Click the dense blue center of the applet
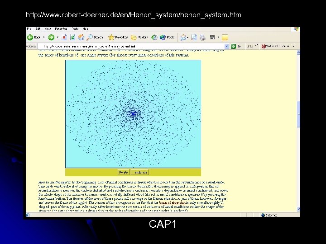Viewport: 326px width, 244px height. tap(133, 114)
